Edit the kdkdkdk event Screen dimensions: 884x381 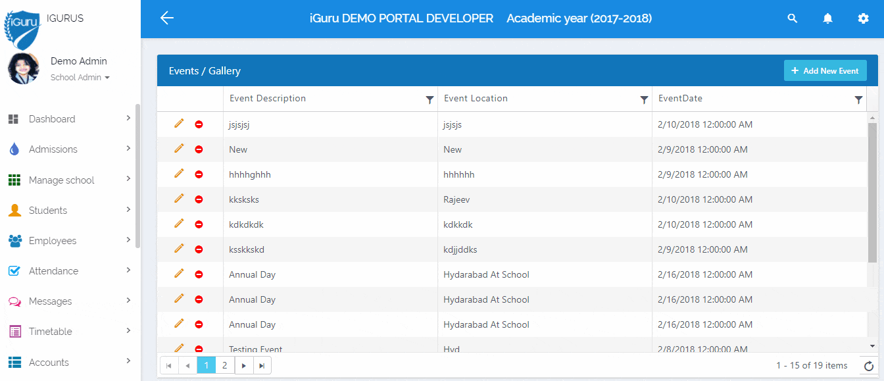pyautogui.click(x=179, y=224)
